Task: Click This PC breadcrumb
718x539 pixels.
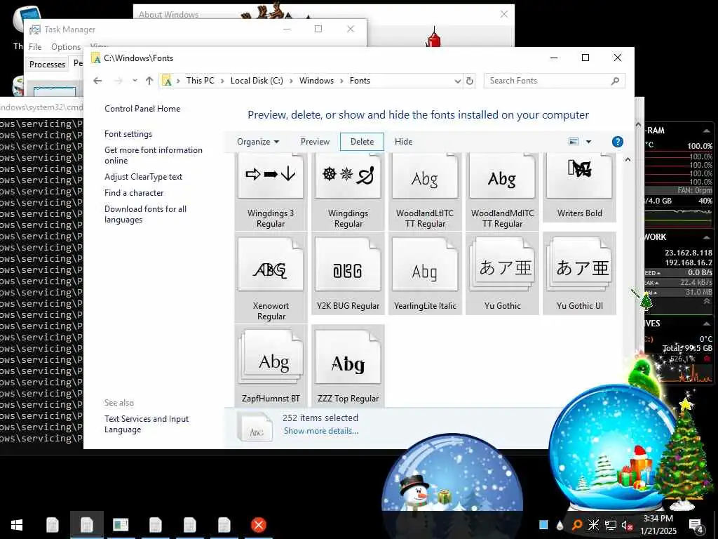Action: pos(200,81)
